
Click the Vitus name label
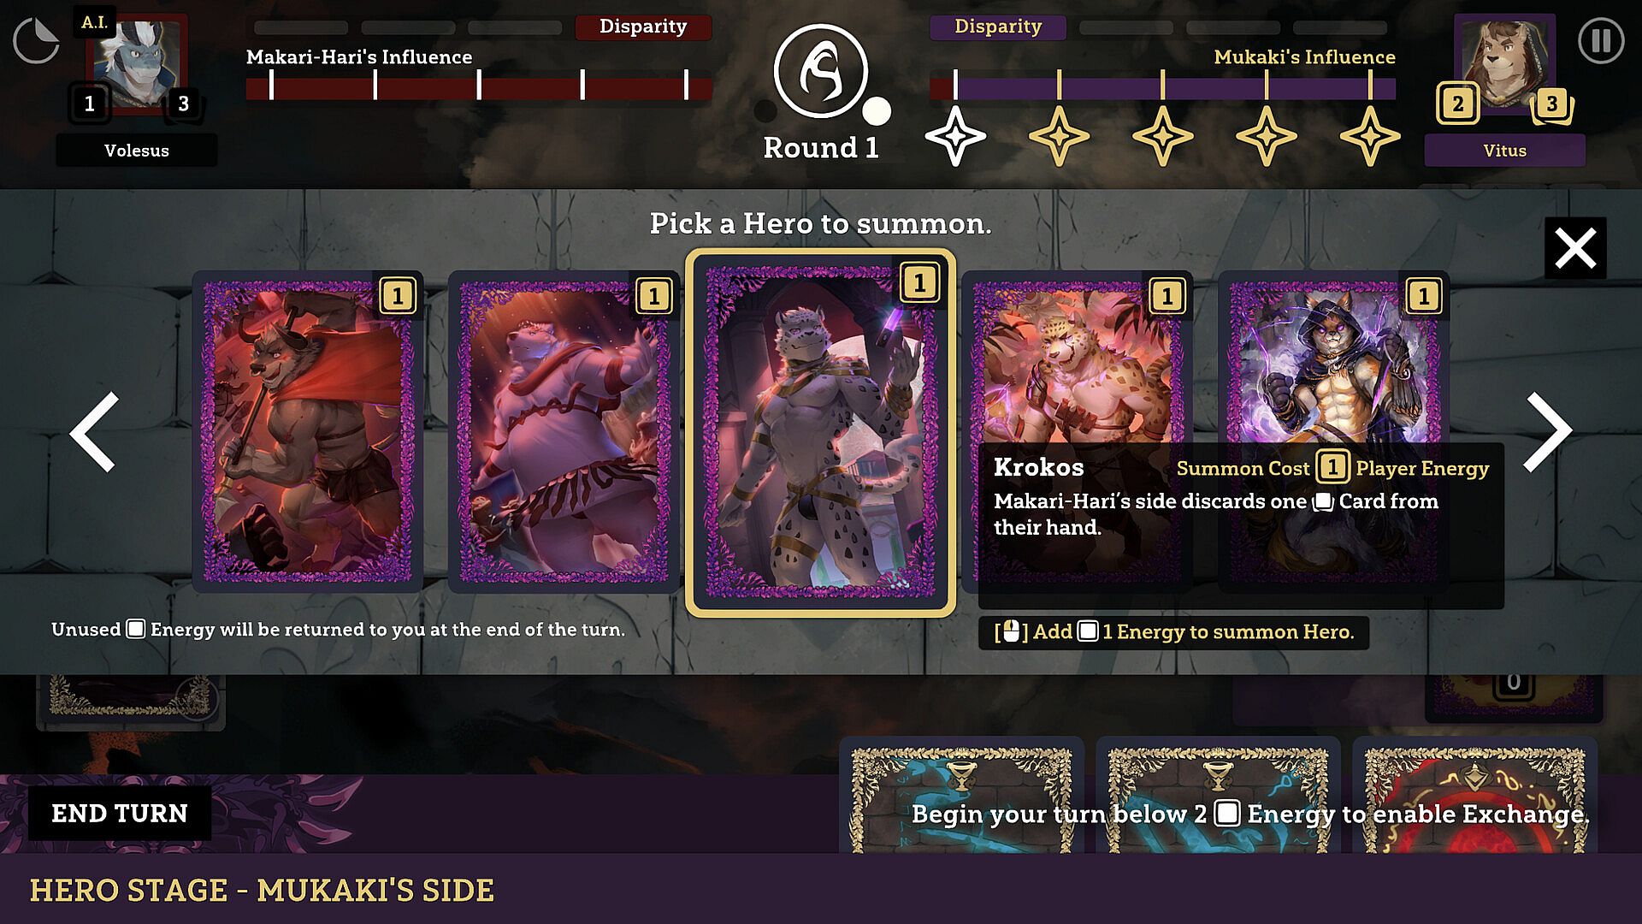[x=1505, y=151]
